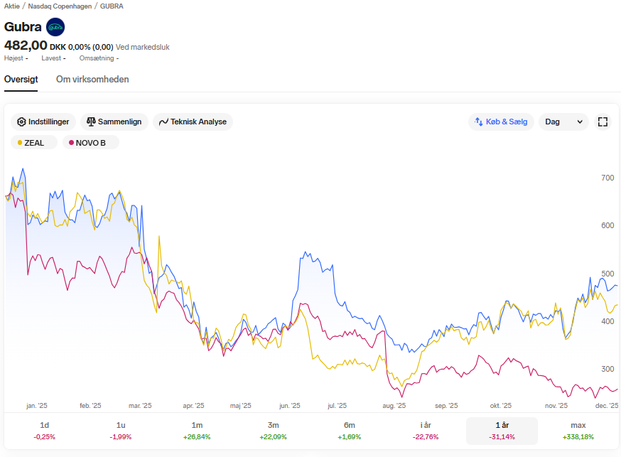Select the 1u time range
Image resolution: width=621 pixels, height=457 pixels.
pyautogui.click(x=121, y=431)
